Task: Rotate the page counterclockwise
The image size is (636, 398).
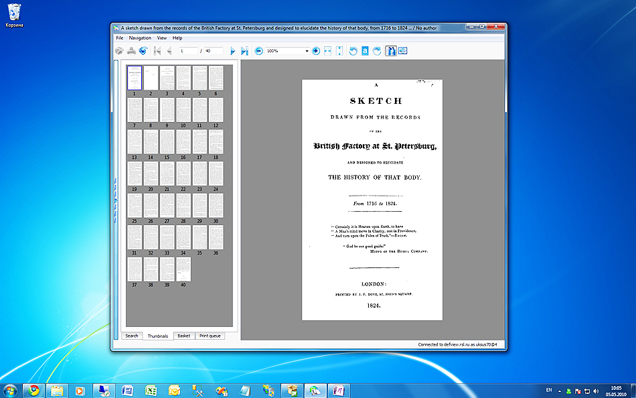Action: pos(353,51)
